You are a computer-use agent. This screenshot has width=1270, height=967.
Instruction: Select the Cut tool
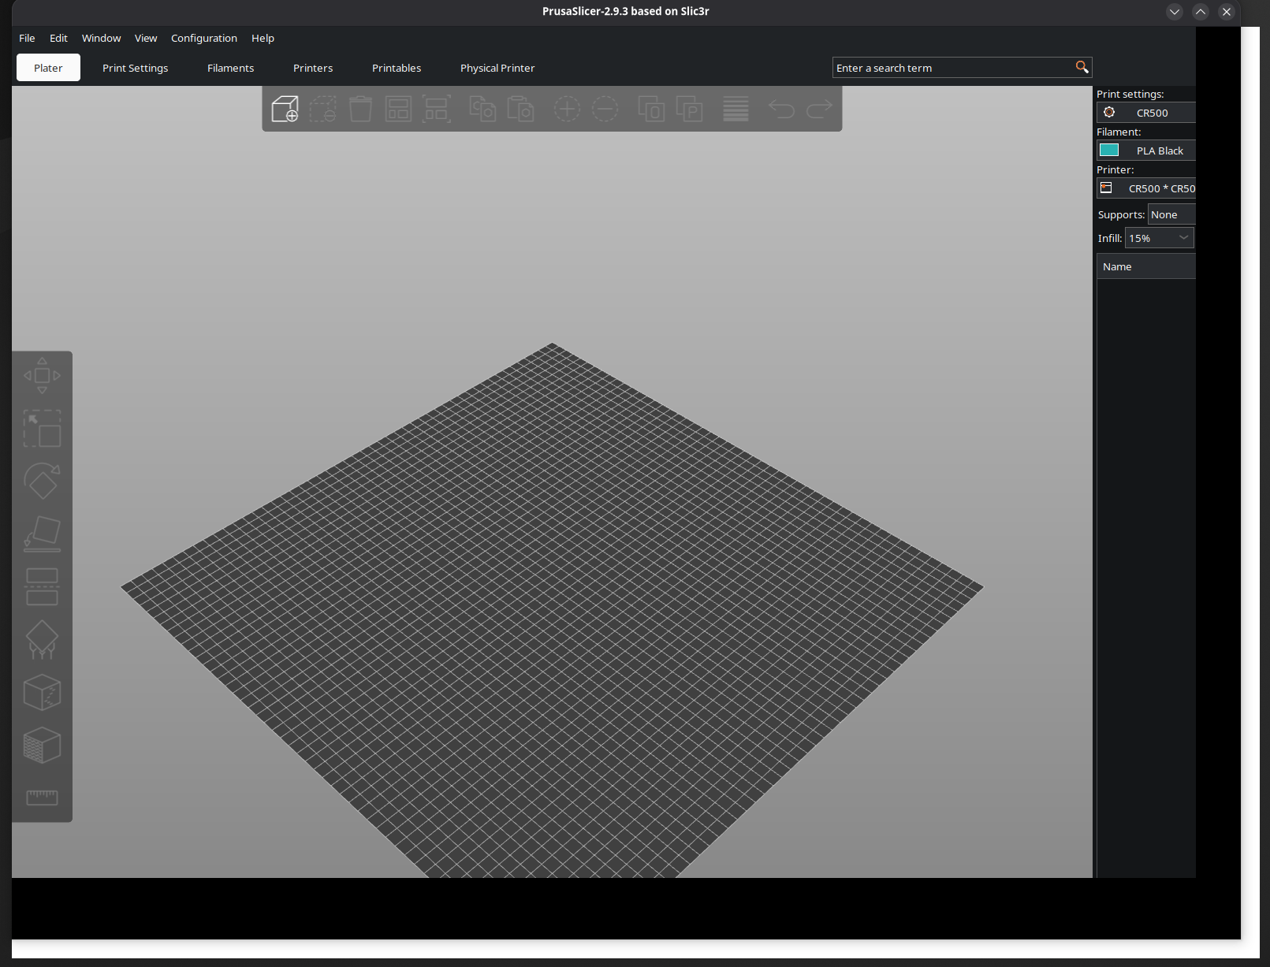click(x=42, y=586)
